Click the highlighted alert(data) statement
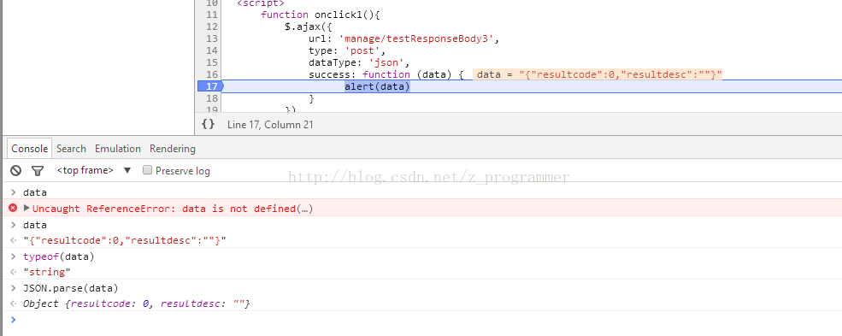Viewport: 842px width, 336px height. click(x=377, y=86)
